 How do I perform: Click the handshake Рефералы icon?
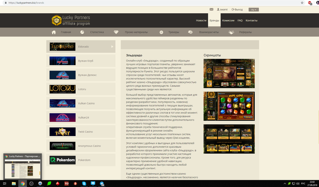231,32
